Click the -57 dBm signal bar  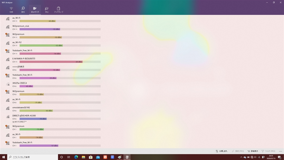(39, 146)
